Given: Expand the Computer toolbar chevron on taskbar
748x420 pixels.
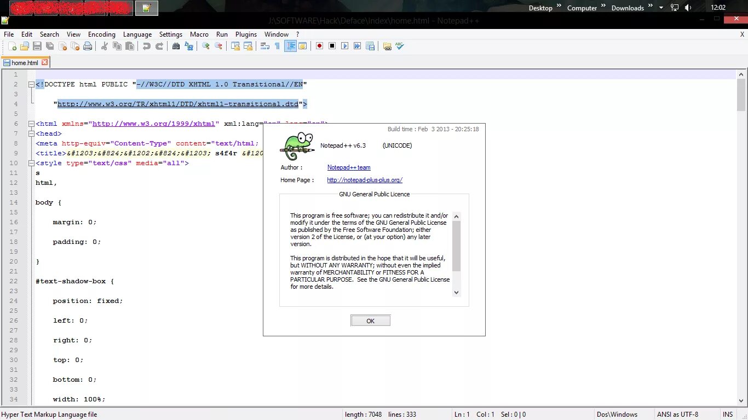Looking at the screenshot, I should 603,6.
